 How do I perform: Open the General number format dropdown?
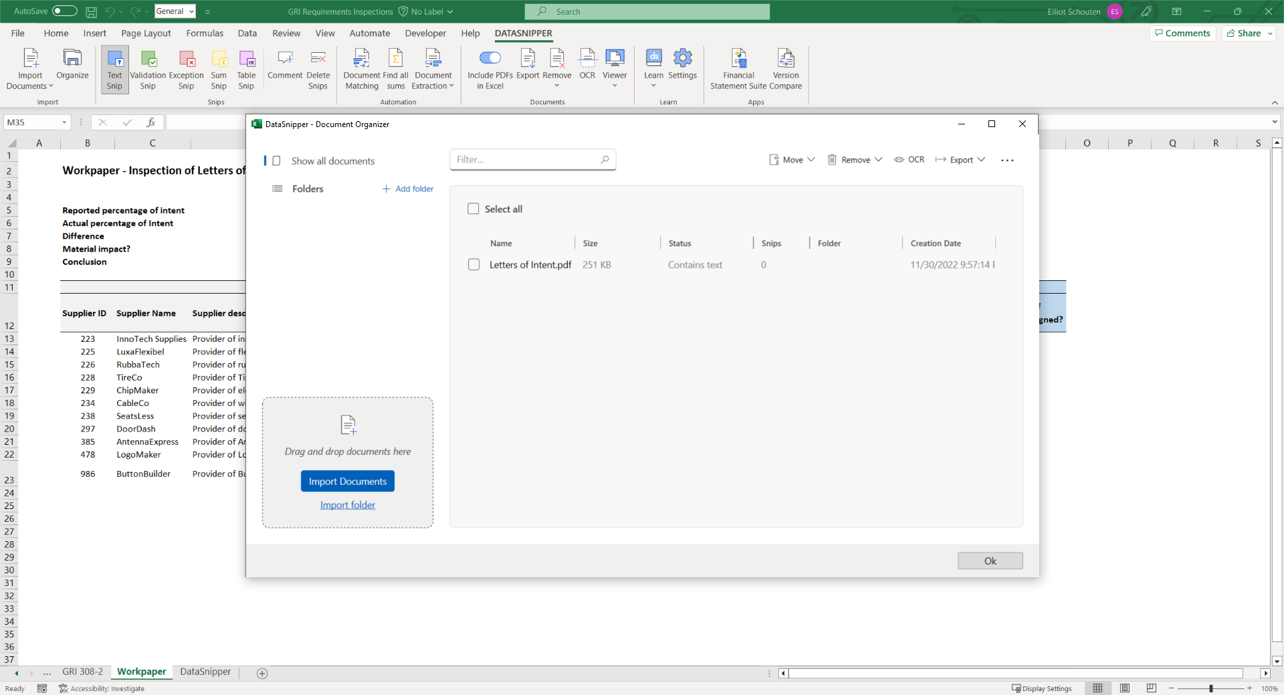point(192,11)
